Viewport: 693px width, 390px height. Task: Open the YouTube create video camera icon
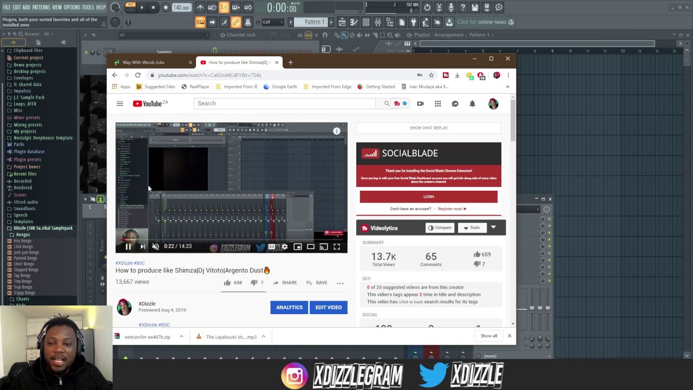(420, 103)
